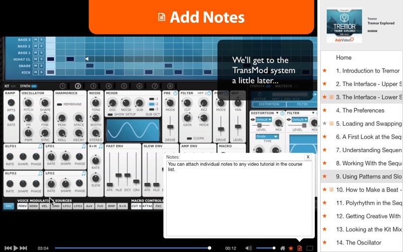The image size is (403, 252).
Task: Expand the DISTORTION effect selector arrow
Action: [277, 113]
